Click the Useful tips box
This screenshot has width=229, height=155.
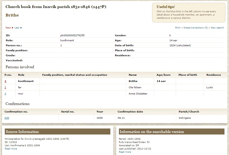(189, 12)
